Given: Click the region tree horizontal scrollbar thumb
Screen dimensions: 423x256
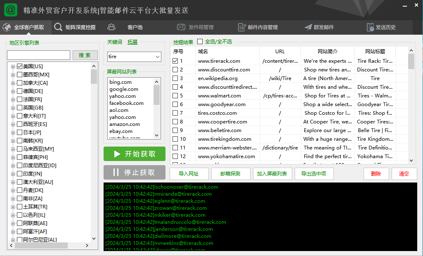Looking at the screenshot, I should point(41,245).
